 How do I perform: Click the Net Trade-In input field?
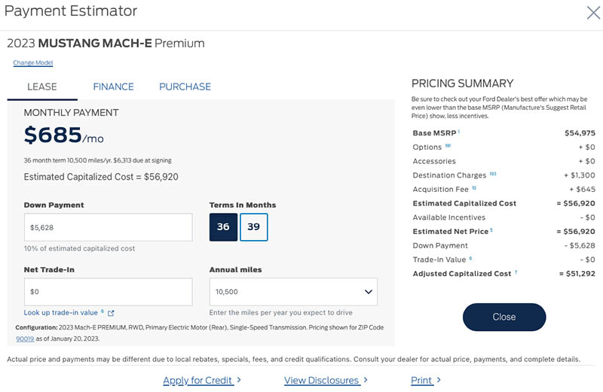pyautogui.click(x=108, y=292)
